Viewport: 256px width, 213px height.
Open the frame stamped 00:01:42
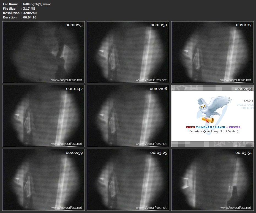pos(43,116)
